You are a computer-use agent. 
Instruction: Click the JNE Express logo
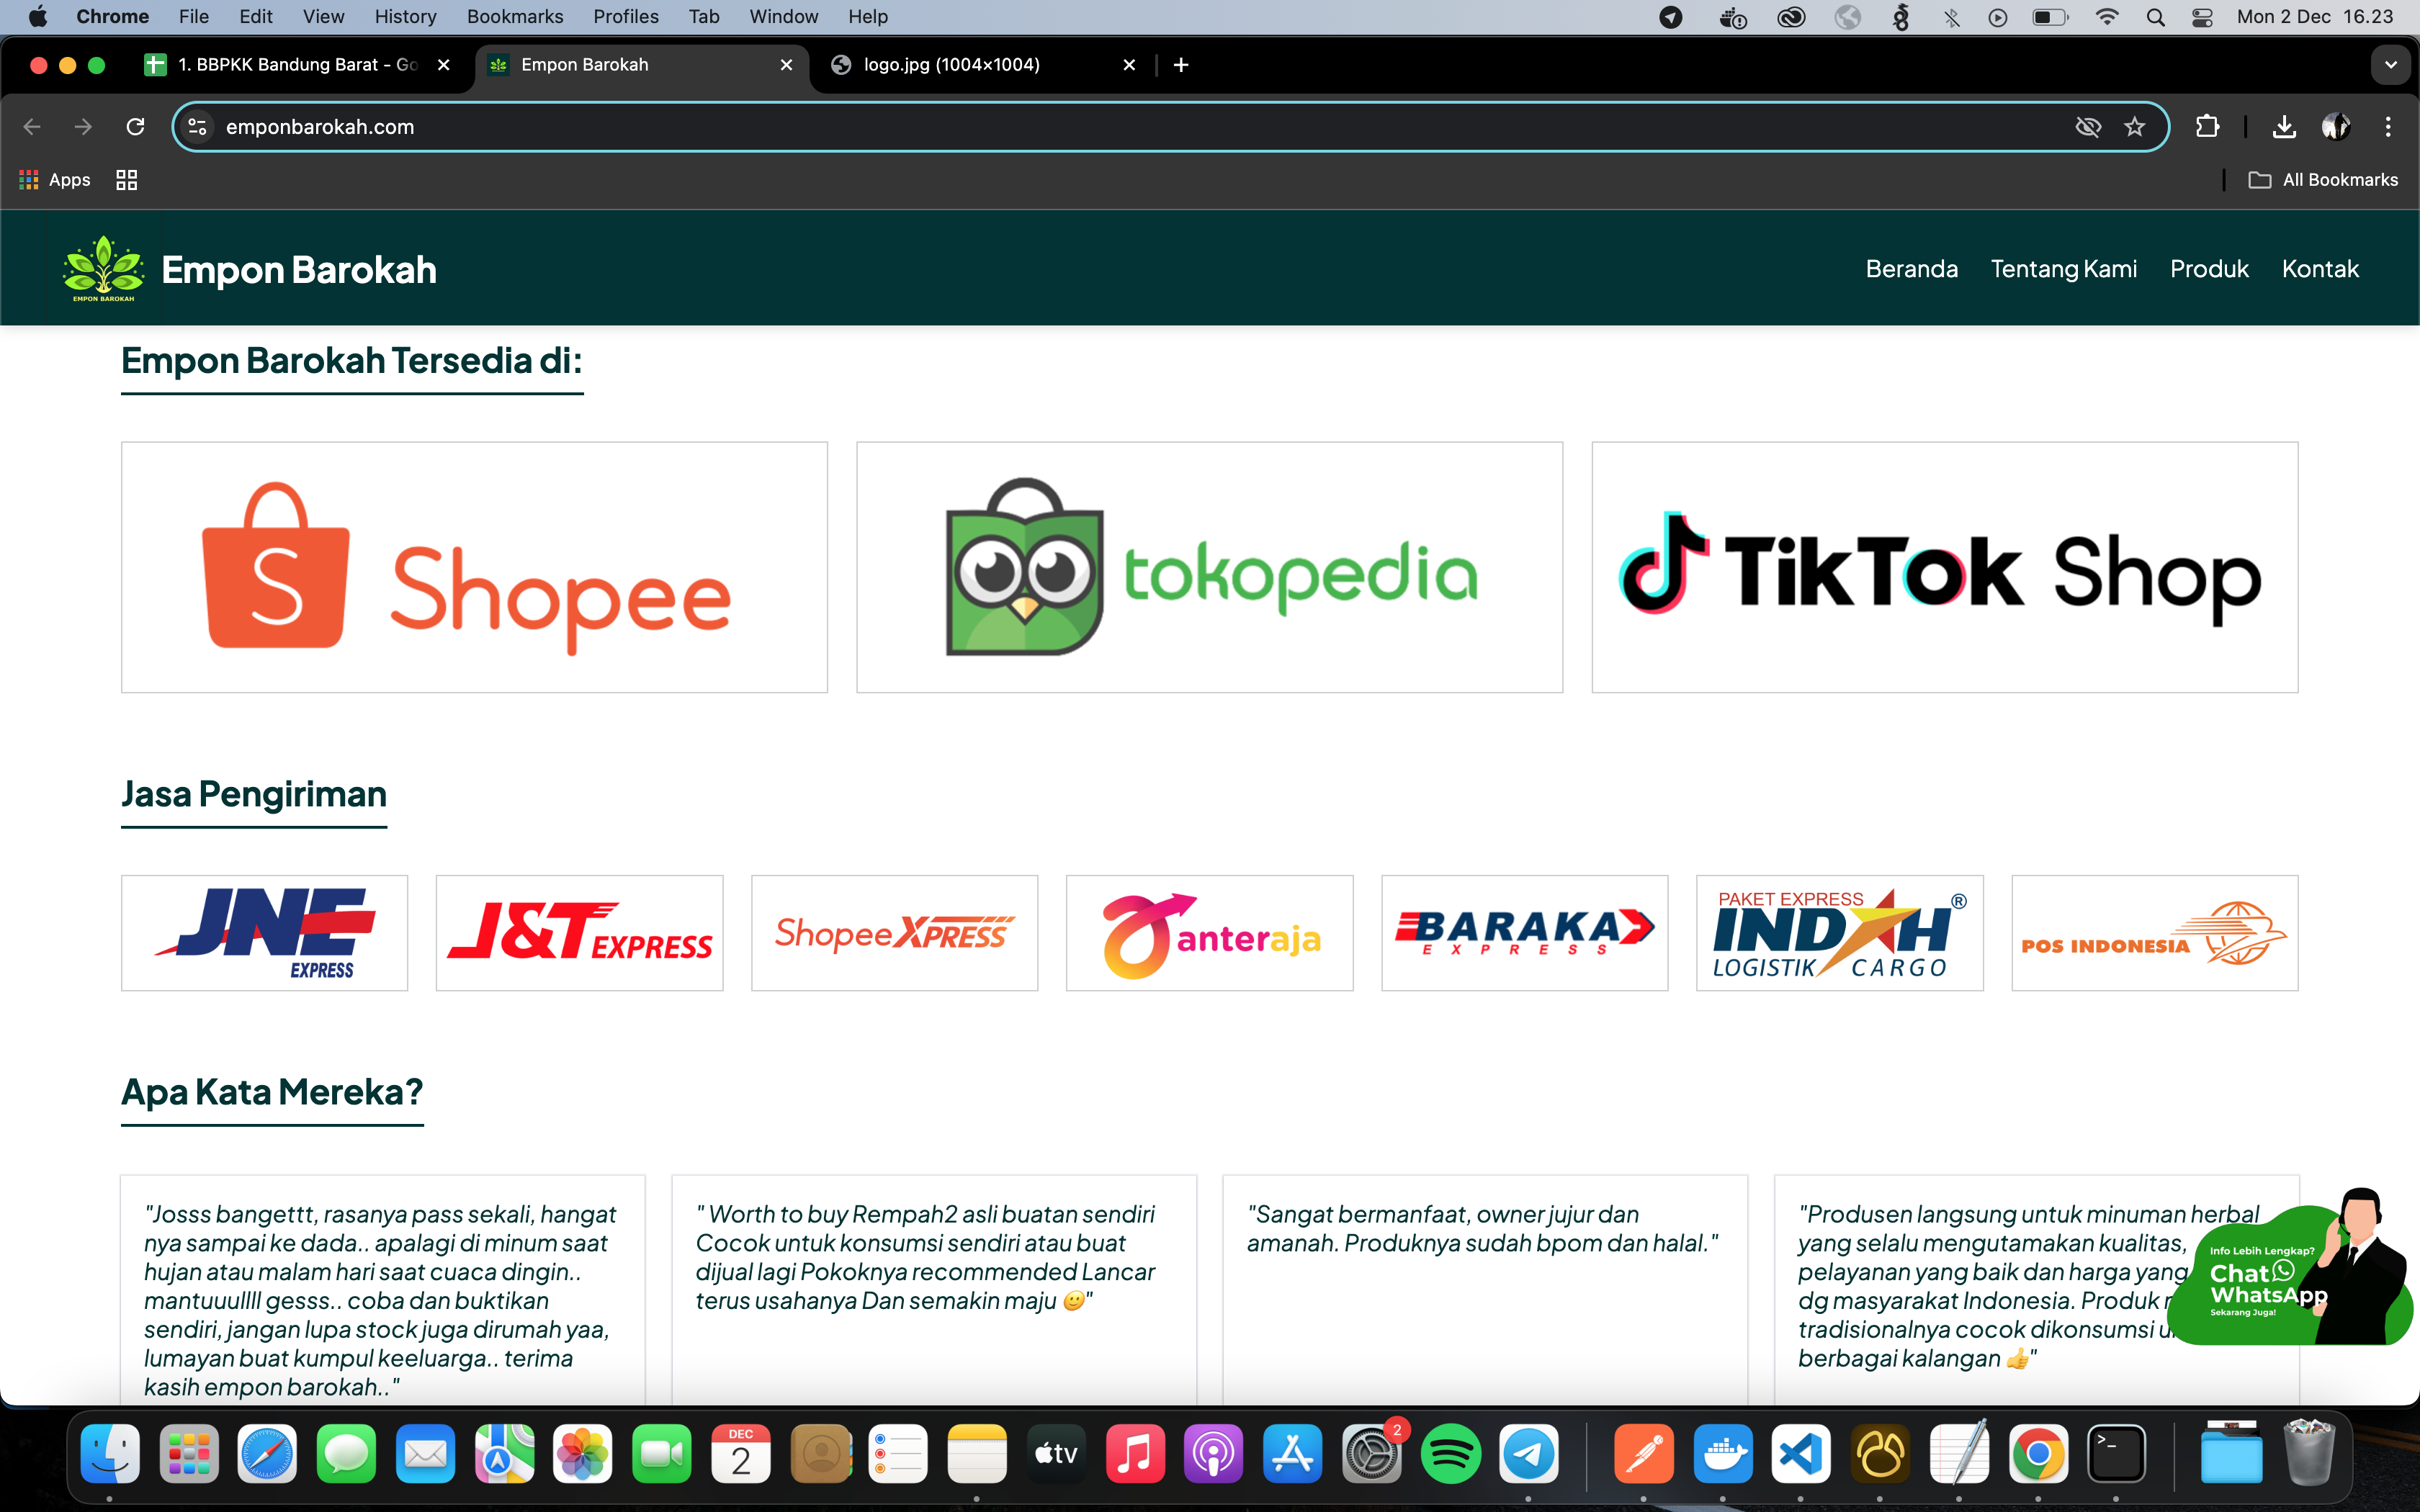click(264, 933)
